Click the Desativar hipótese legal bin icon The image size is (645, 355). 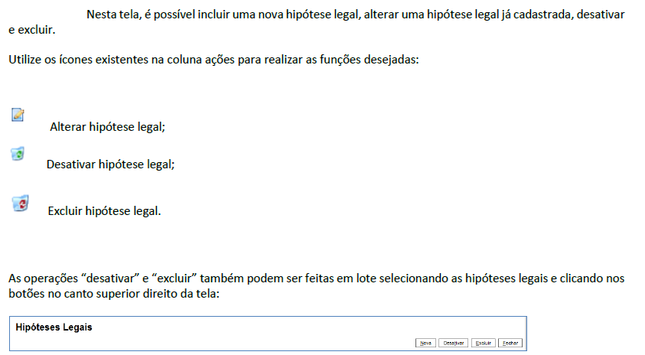coord(18,154)
